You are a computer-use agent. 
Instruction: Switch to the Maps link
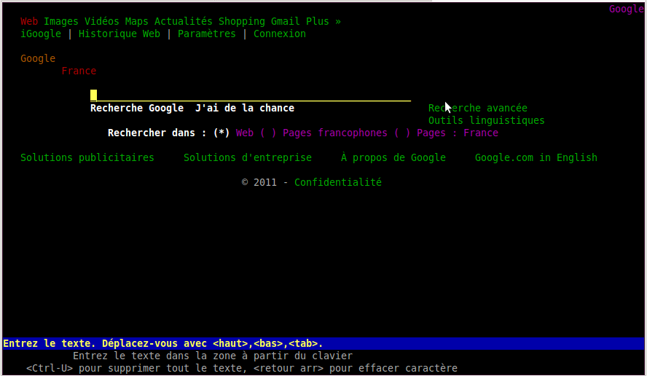click(136, 21)
